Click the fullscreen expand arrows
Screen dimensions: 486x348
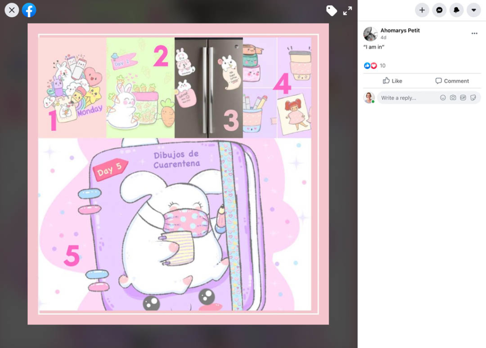[x=348, y=10]
